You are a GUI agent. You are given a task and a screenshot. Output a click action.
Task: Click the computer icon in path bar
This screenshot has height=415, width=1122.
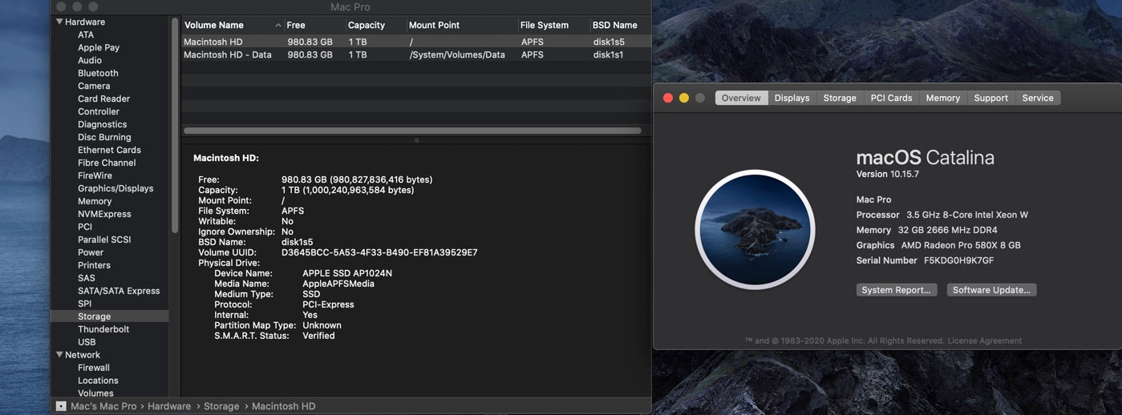coord(61,406)
